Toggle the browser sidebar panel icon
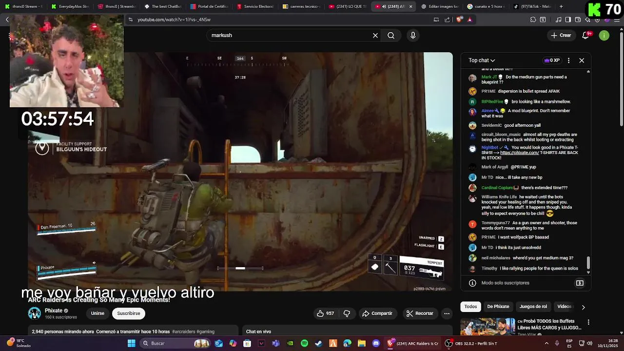Viewport: 624px width, 351px height. click(x=568, y=19)
